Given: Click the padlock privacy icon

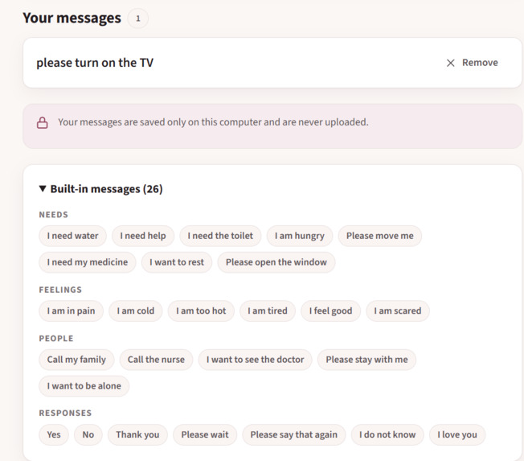Looking at the screenshot, I should (x=42, y=123).
